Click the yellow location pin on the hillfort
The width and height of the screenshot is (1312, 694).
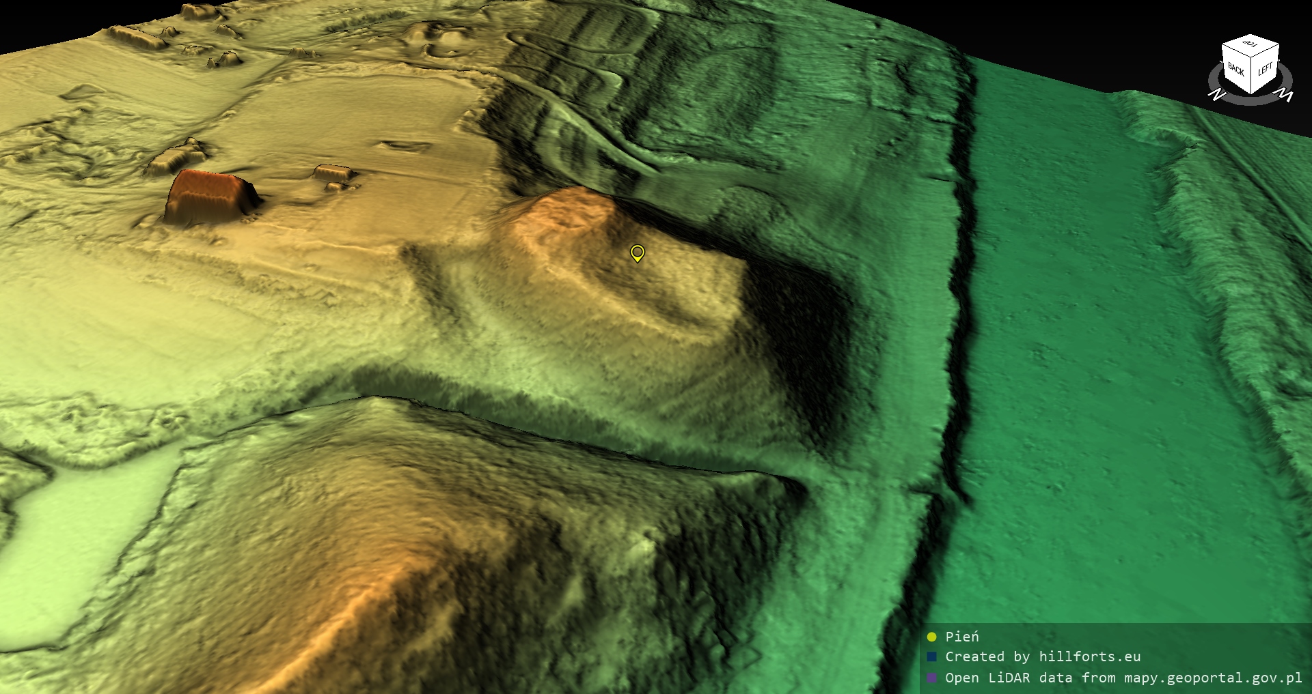click(x=637, y=253)
